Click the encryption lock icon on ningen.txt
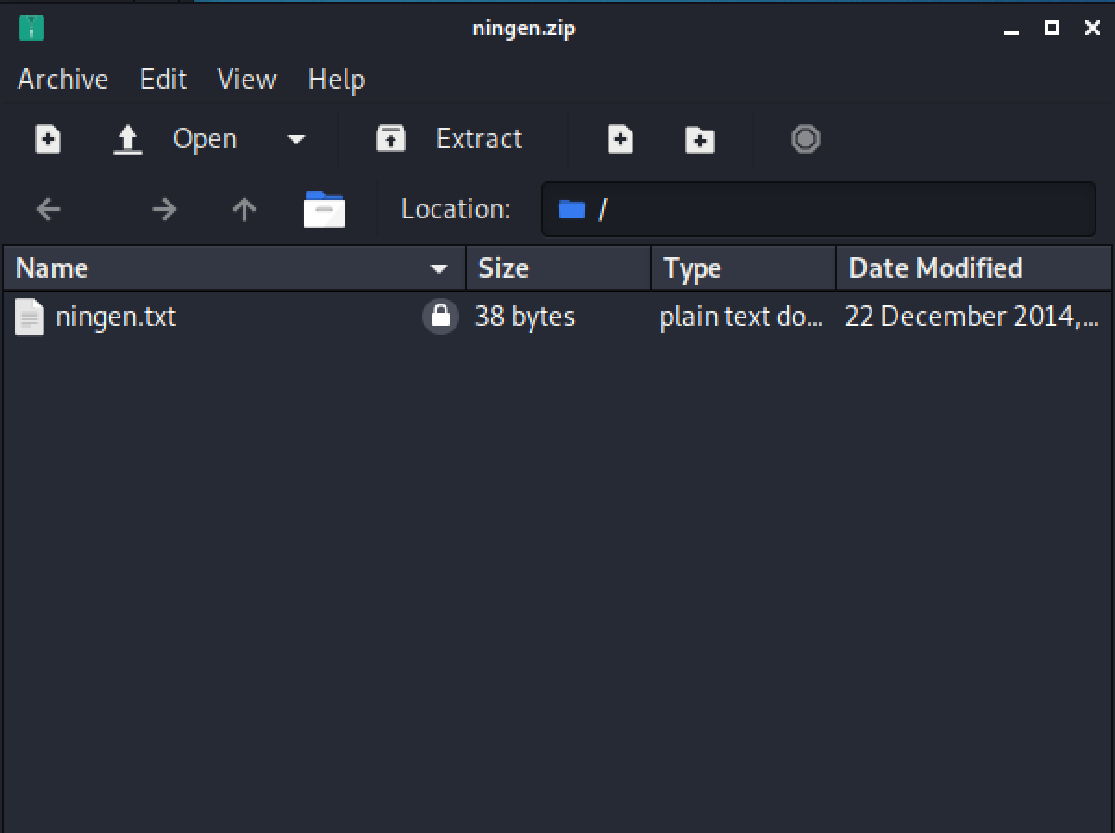This screenshot has height=833, width=1115. pyautogui.click(x=441, y=316)
